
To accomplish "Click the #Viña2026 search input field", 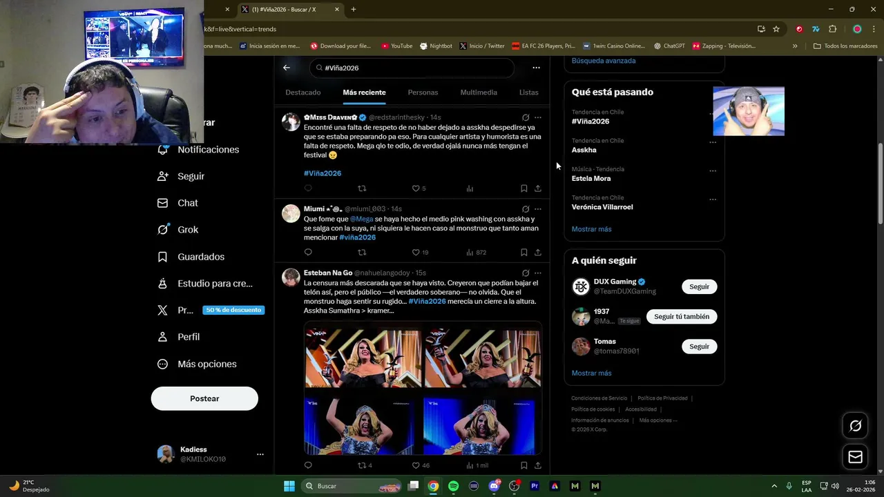I will coord(413,68).
